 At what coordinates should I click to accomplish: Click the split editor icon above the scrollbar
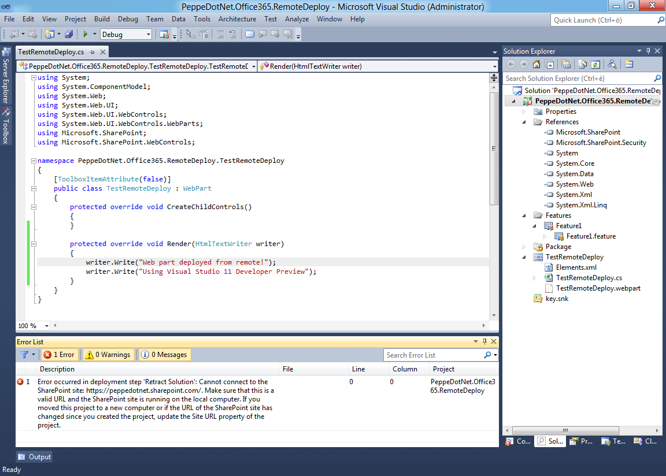[x=494, y=77]
